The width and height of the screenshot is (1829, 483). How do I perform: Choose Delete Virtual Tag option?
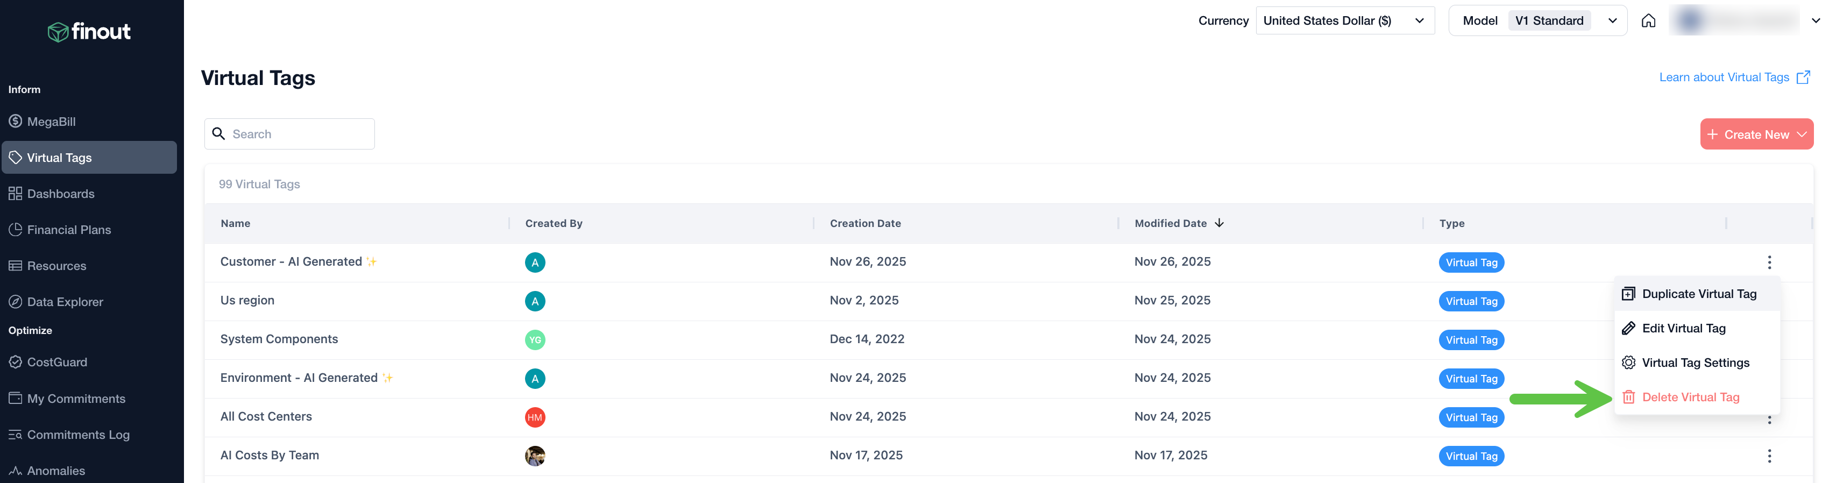click(x=1690, y=398)
